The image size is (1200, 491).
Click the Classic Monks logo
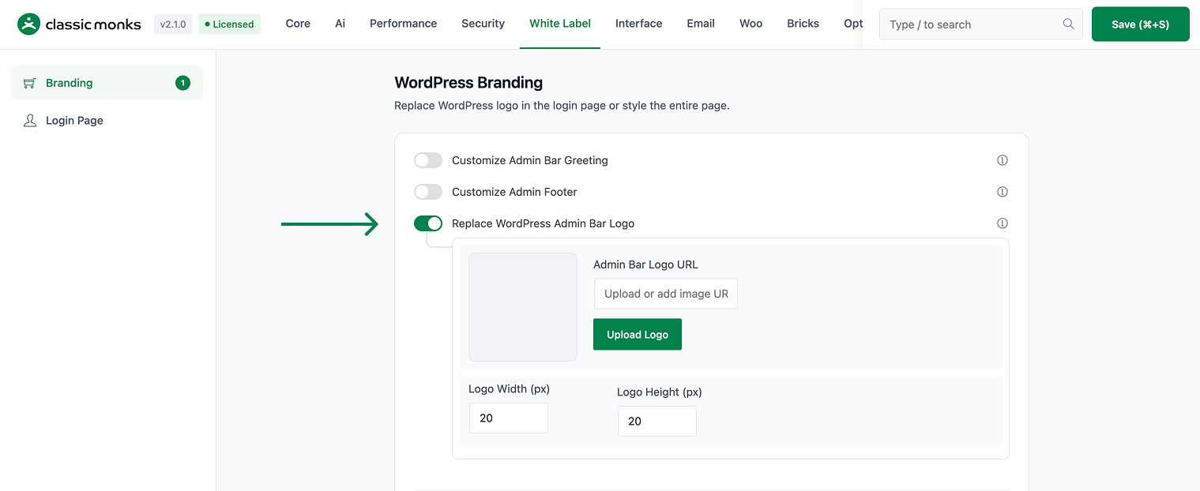(79, 24)
